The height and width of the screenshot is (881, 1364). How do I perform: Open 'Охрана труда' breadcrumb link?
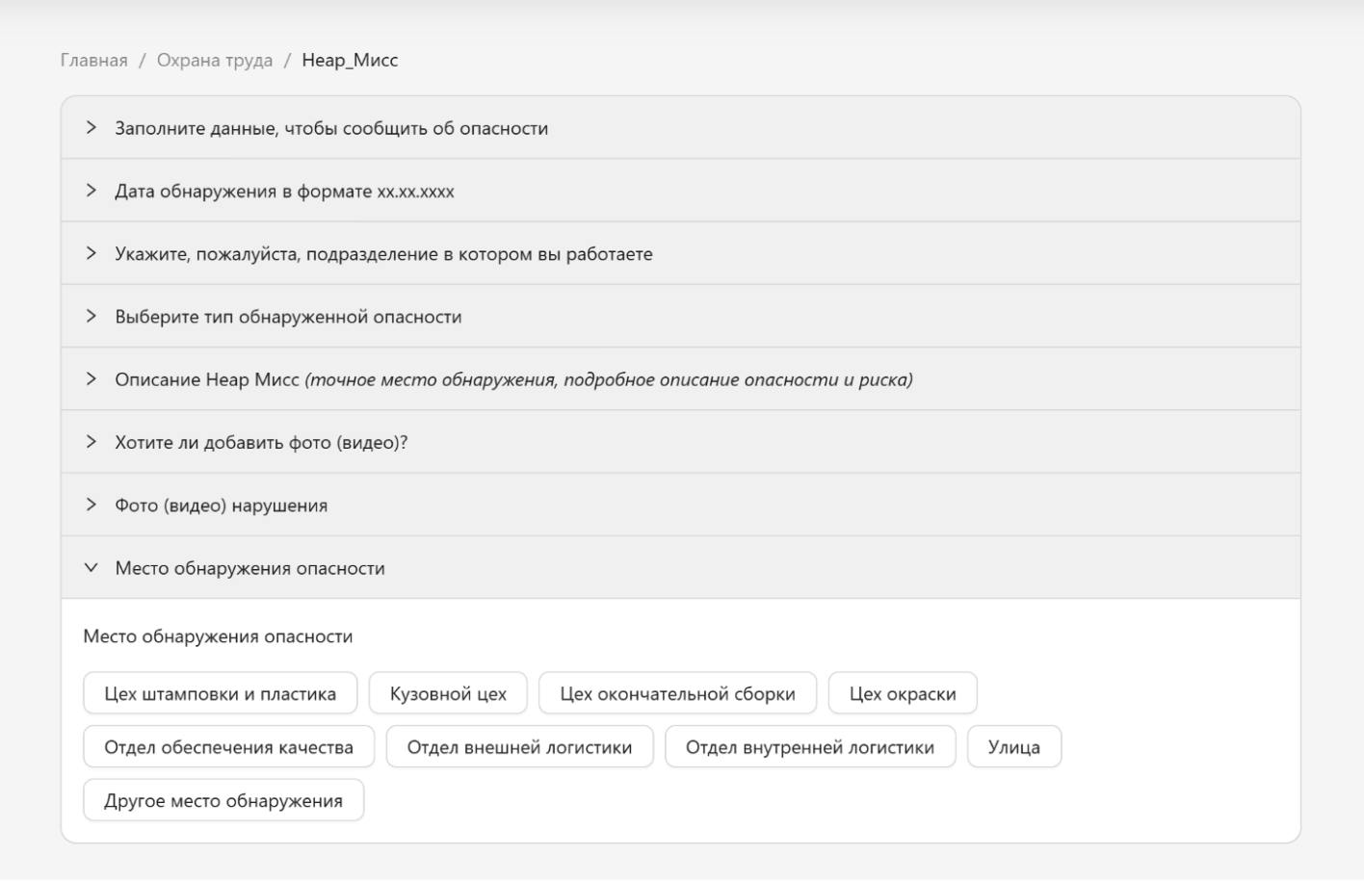[x=215, y=60]
